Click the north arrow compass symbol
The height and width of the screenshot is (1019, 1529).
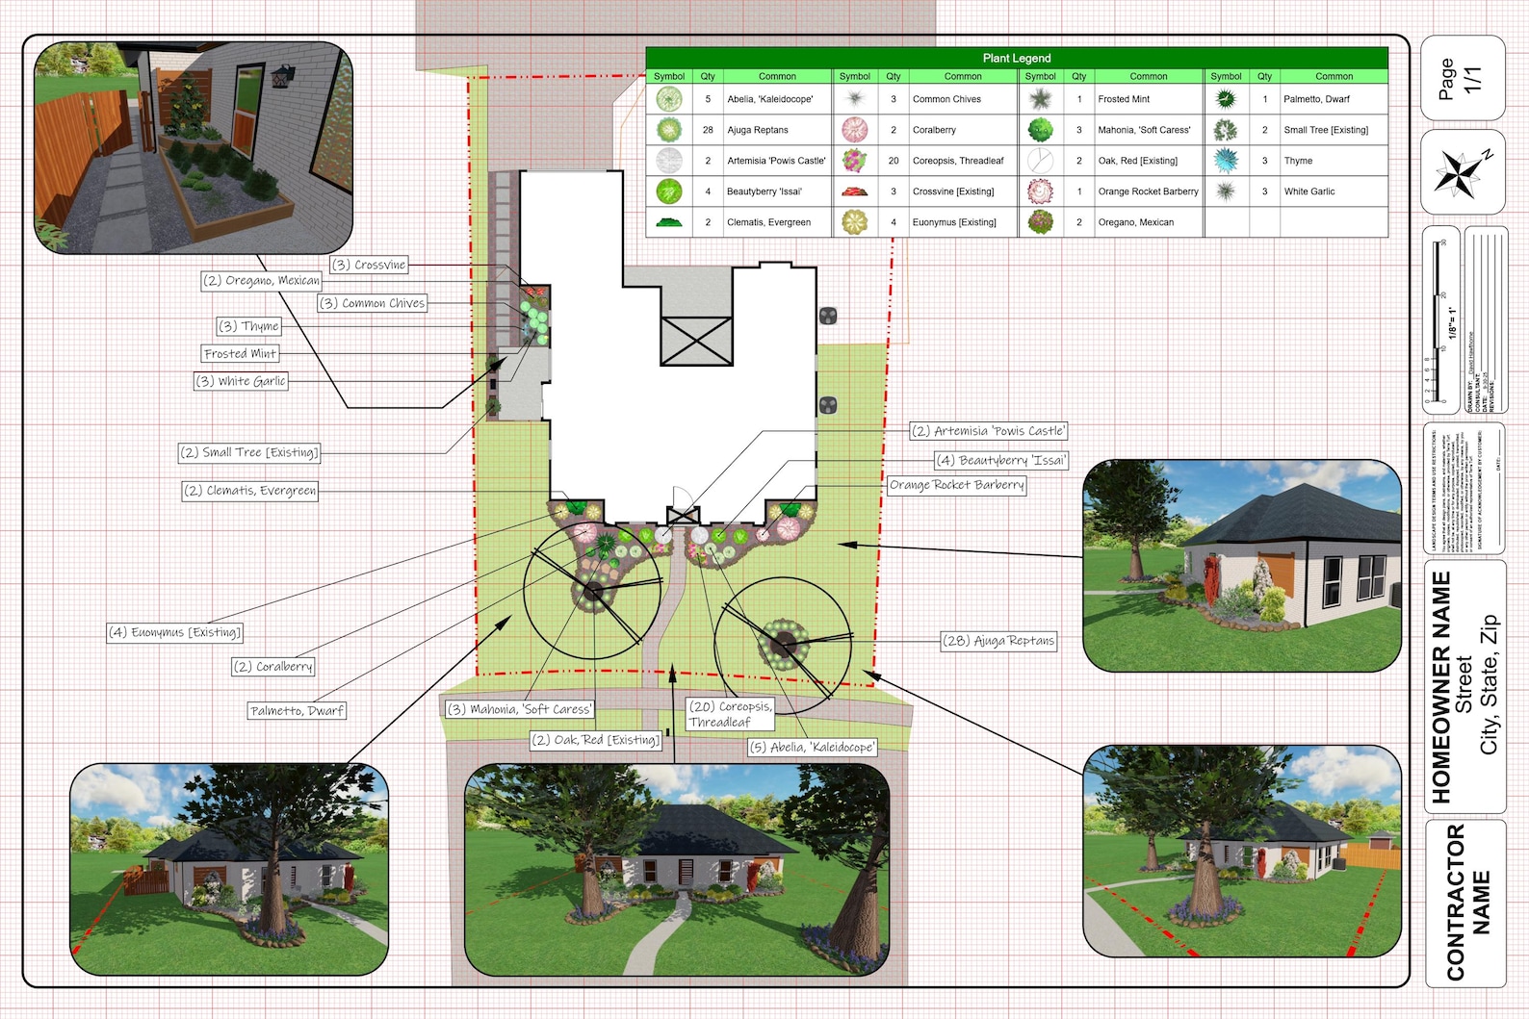(1463, 172)
